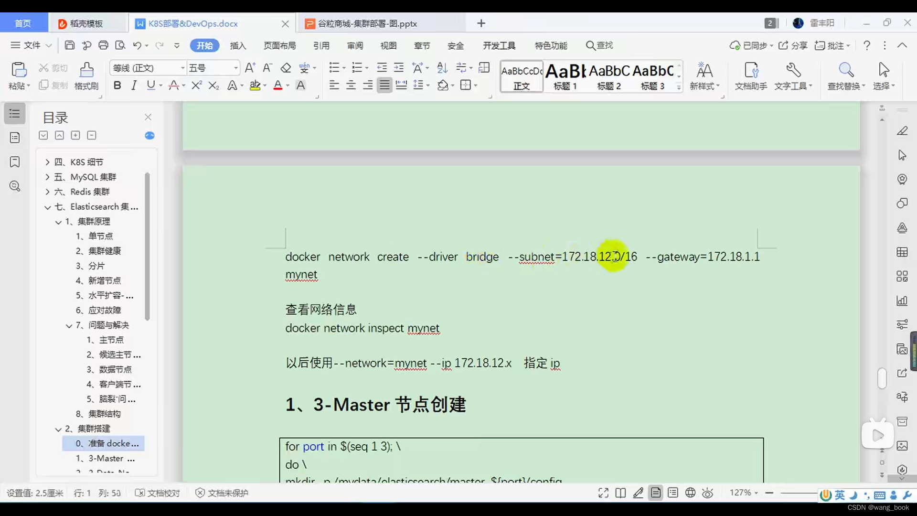Switch to the 插入 ribbon tab
Viewport: 917px width, 516px height.
tap(238, 45)
